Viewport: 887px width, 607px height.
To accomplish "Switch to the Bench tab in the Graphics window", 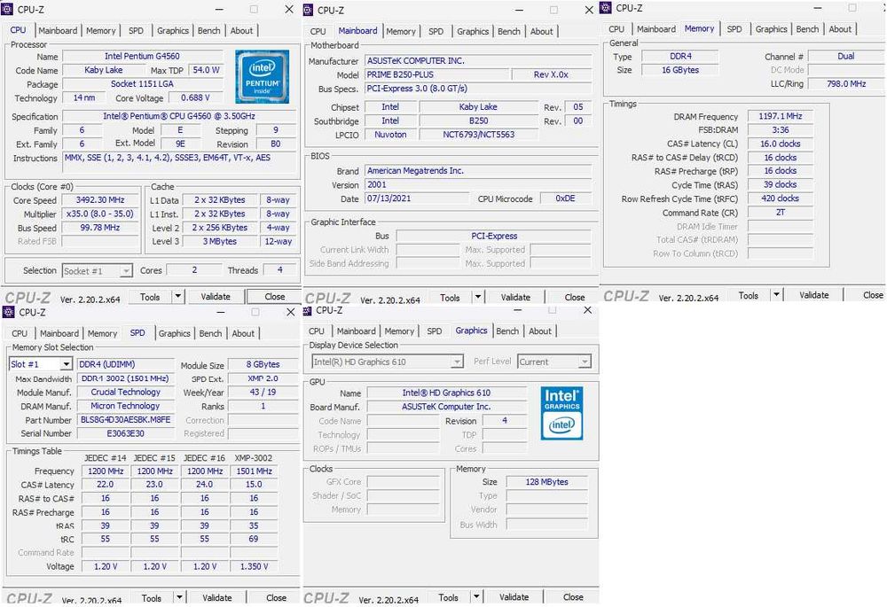I will [x=506, y=331].
